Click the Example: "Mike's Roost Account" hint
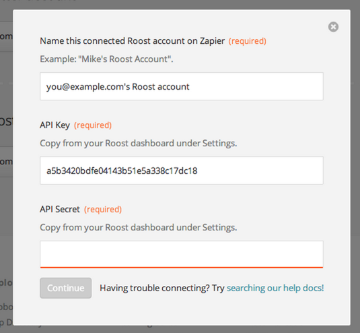 (x=106, y=59)
